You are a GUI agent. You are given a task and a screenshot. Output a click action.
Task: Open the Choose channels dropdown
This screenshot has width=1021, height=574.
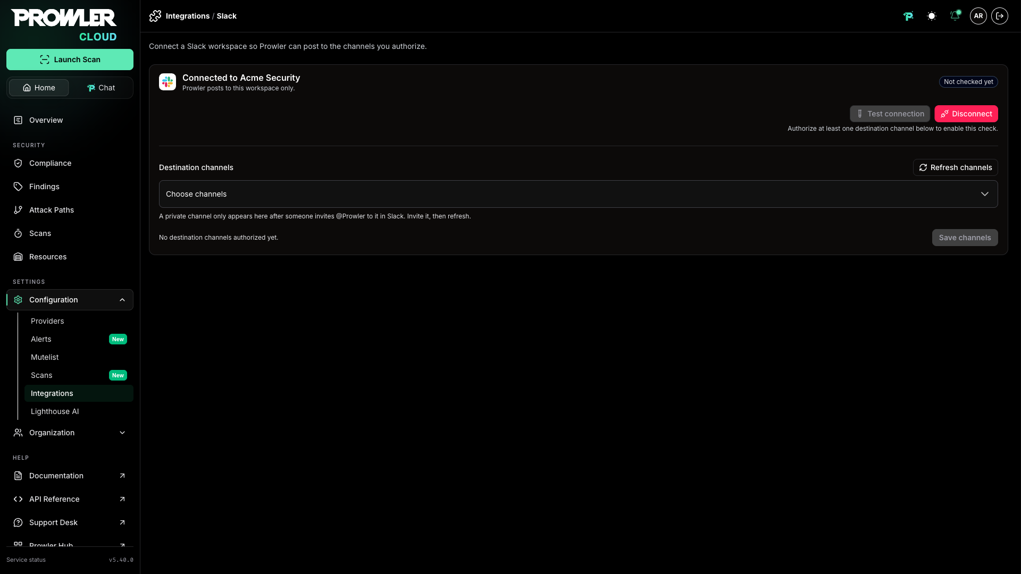(x=579, y=194)
